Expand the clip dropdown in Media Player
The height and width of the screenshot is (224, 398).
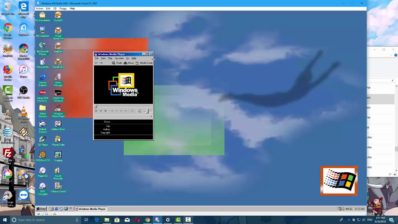[151, 116]
